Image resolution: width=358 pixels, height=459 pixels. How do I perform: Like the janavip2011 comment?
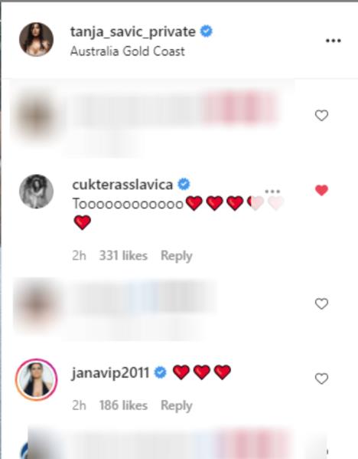tap(321, 379)
